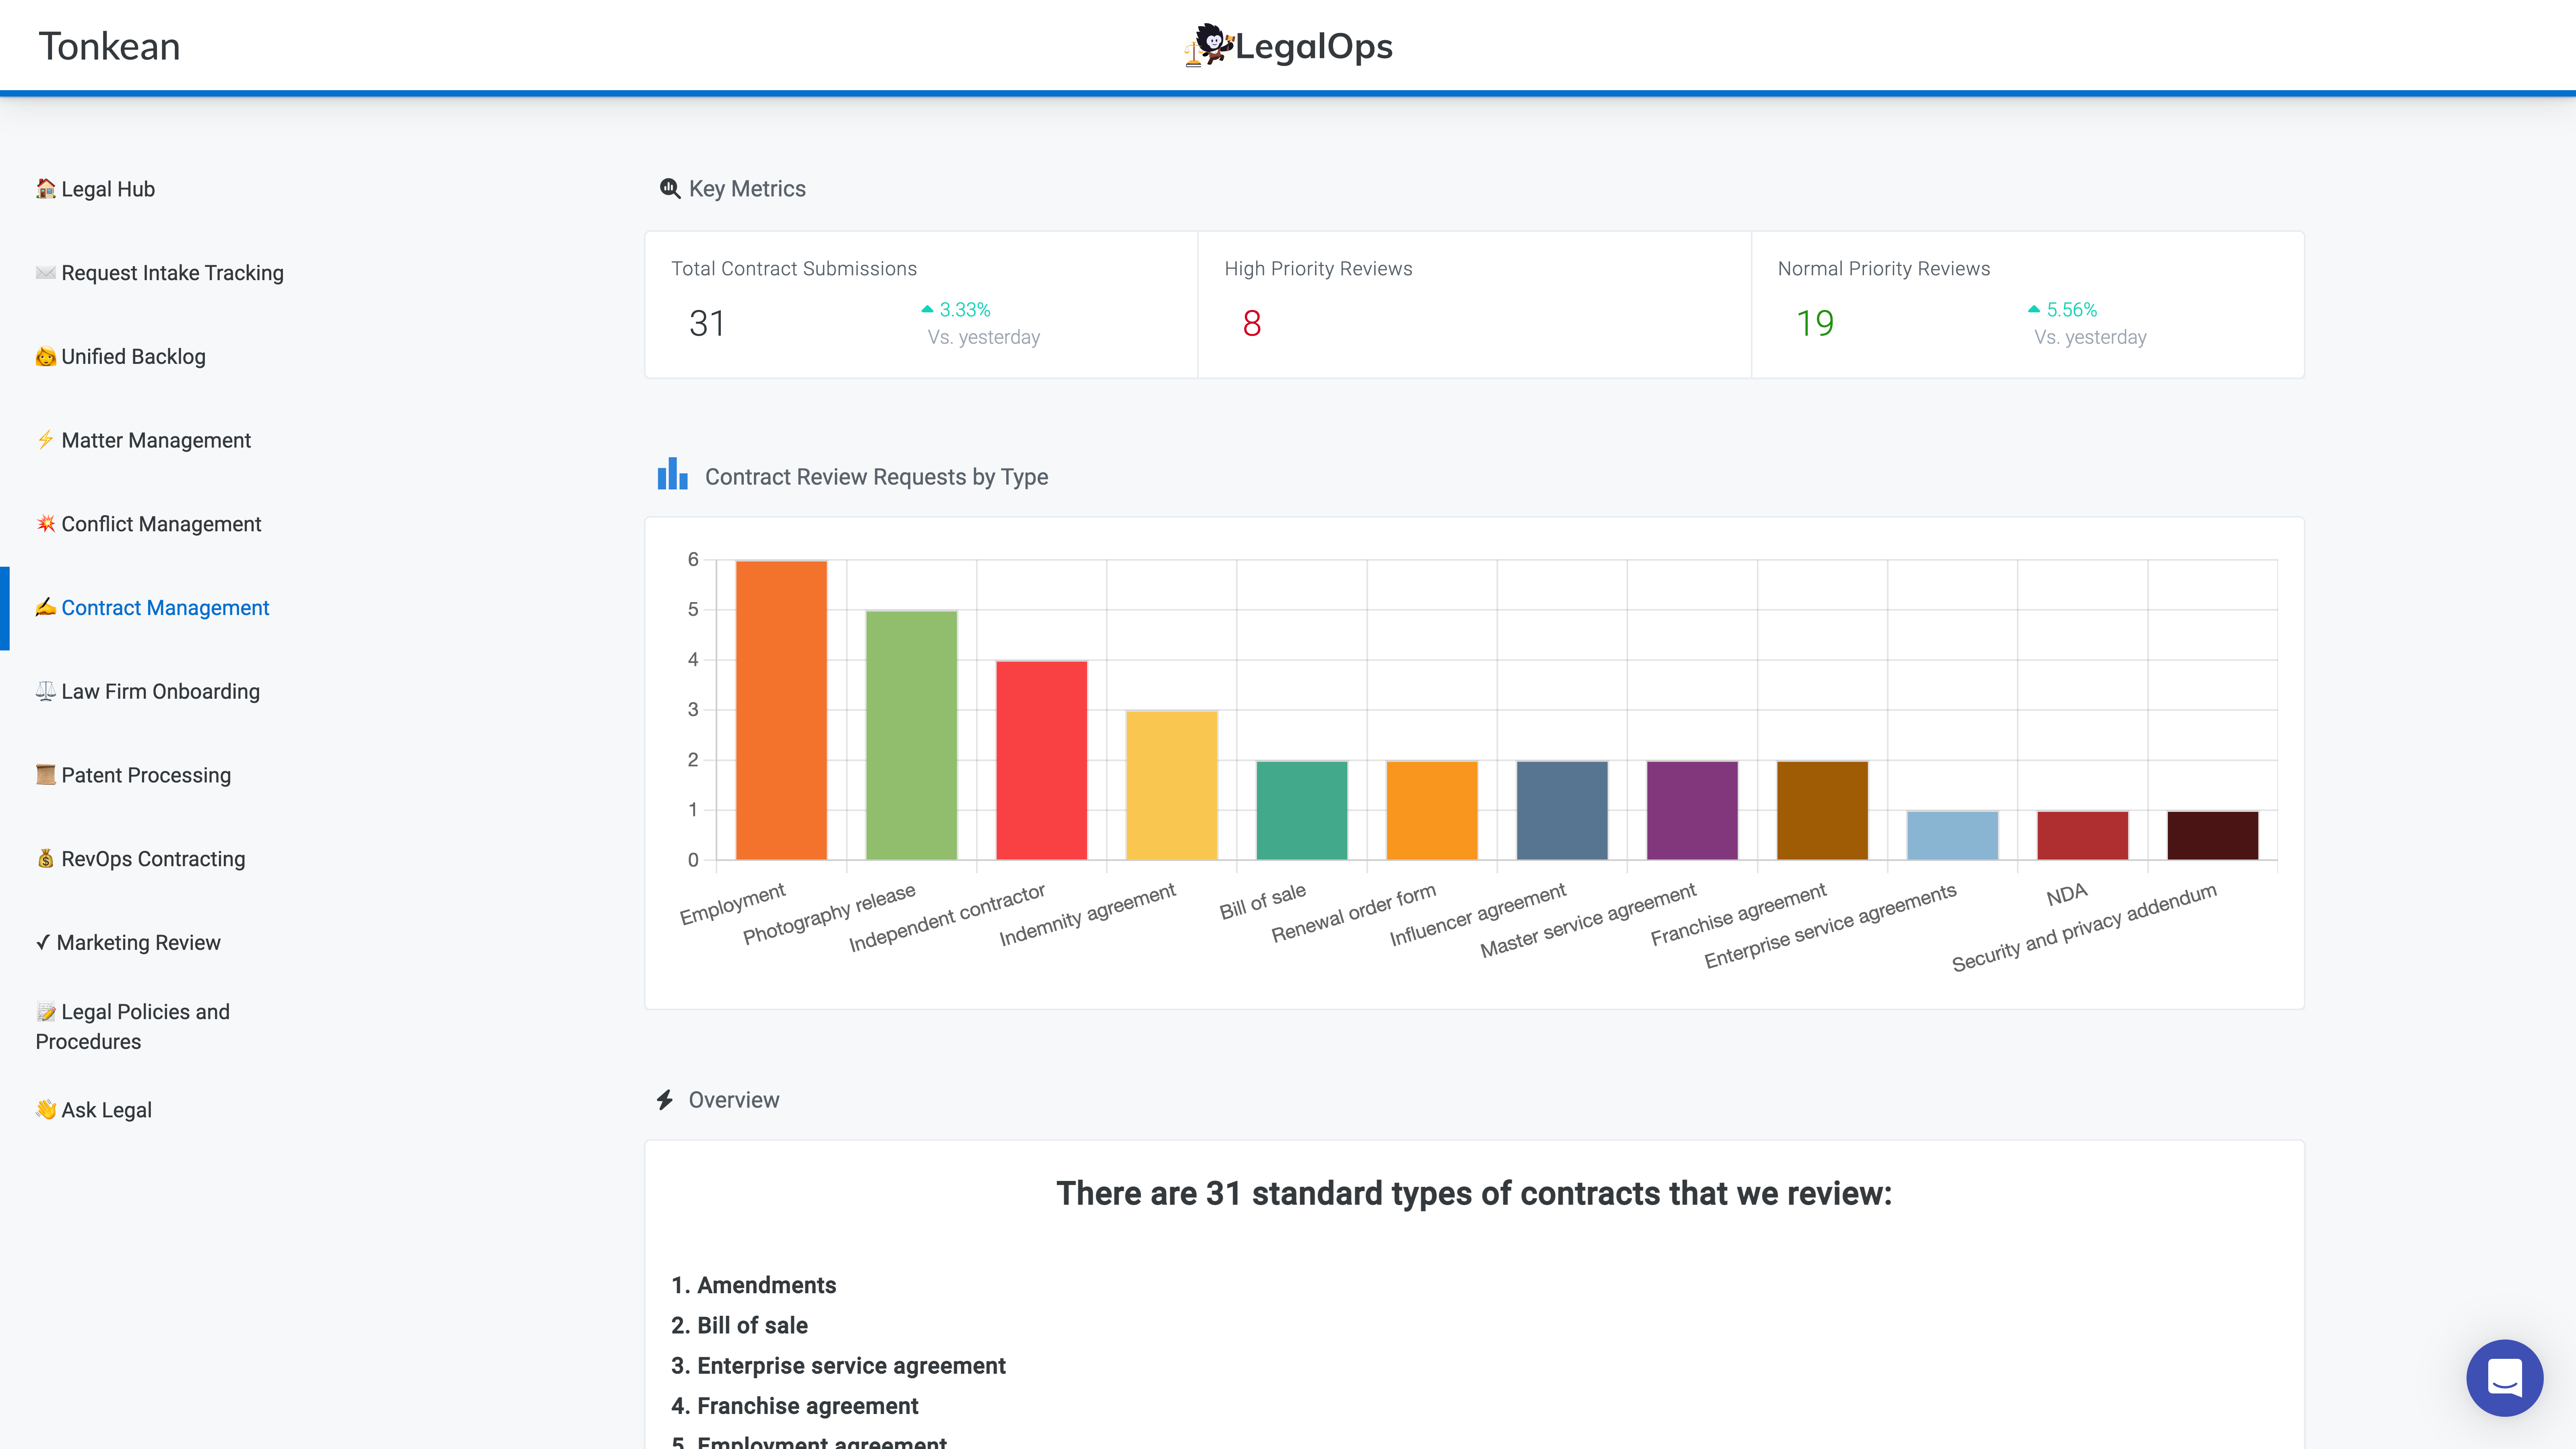The height and width of the screenshot is (1449, 2576).
Task: Click the slate Influencer agreement bar
Action: click(x=1562, y=810)
